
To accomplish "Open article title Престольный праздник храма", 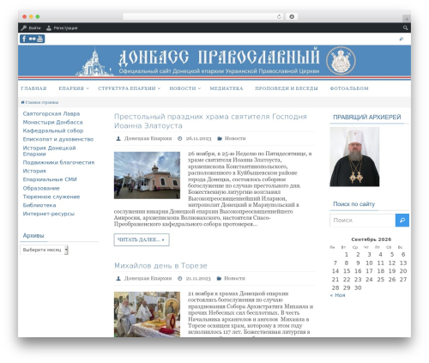I will click(210, 121).
